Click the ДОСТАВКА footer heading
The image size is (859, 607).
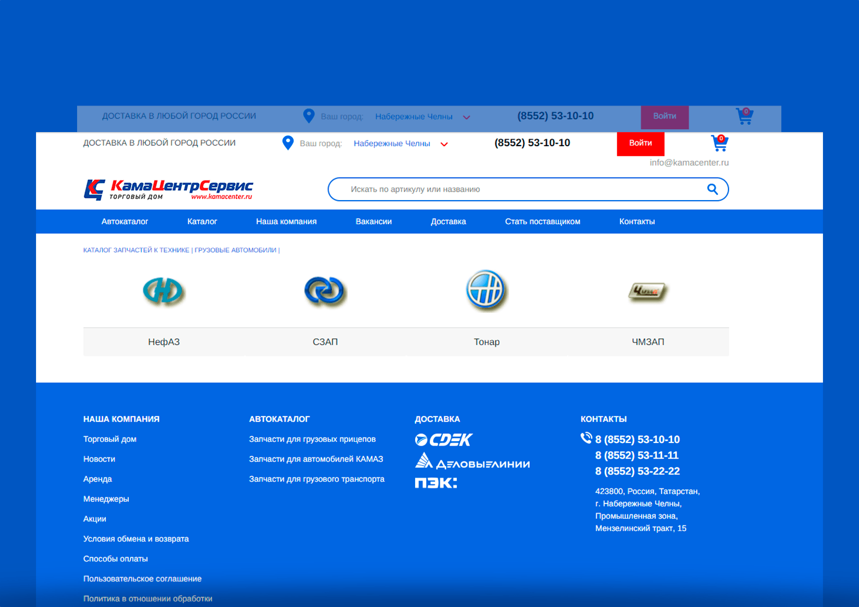click(x=437, y=419)
